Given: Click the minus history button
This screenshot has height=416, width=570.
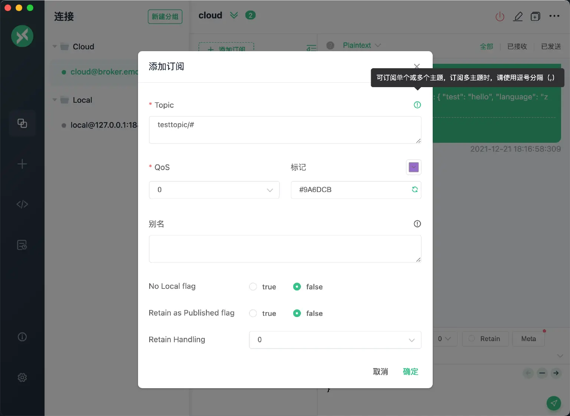Looking at the screenshot, I should pyautogui.click(x=542, y=373).
